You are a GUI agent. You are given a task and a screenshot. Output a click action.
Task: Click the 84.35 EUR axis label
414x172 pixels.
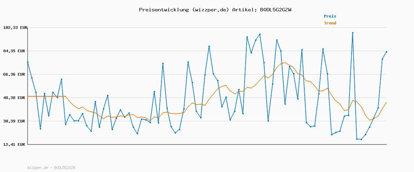click(x=15, y=51)
